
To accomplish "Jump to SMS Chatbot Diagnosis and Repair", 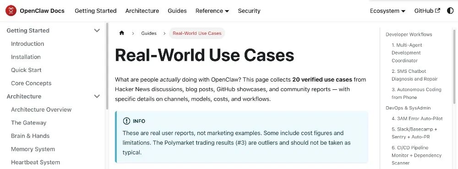I will click(414, 75).
